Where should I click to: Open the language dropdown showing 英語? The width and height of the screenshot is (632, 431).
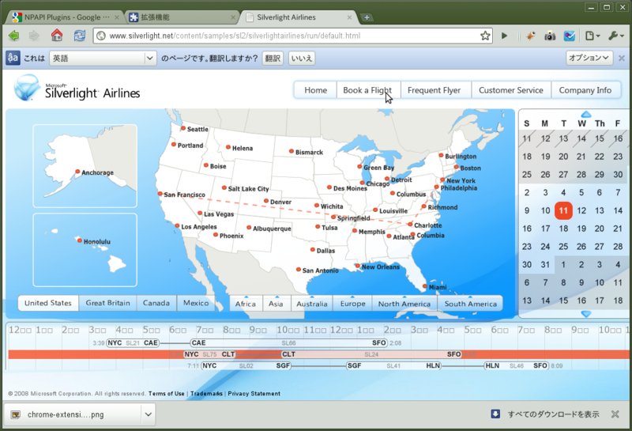pyautogui.click(x=103, y=58)
